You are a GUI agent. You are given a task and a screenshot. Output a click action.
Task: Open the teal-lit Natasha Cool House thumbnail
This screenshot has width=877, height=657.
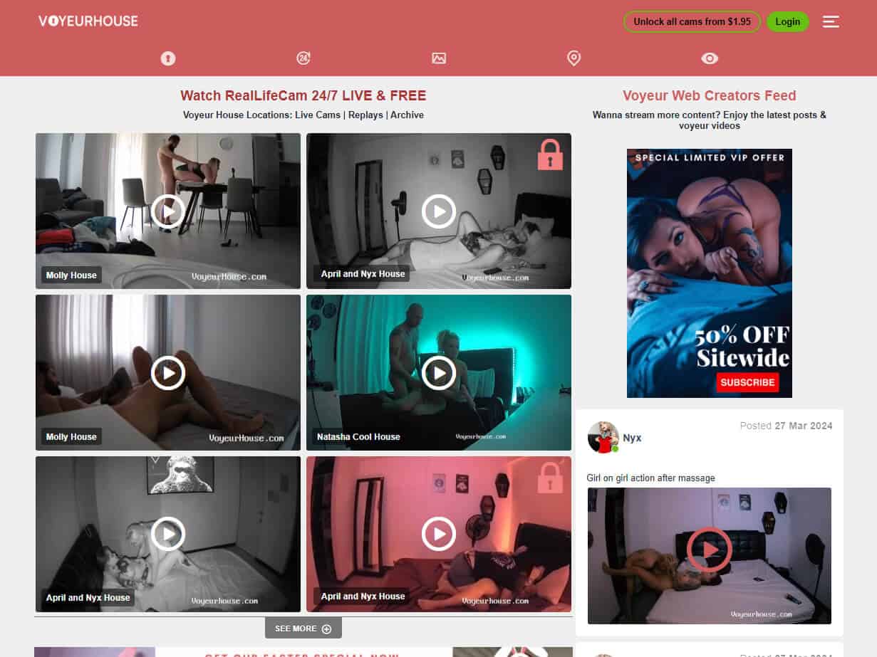(x=439, y=372)
